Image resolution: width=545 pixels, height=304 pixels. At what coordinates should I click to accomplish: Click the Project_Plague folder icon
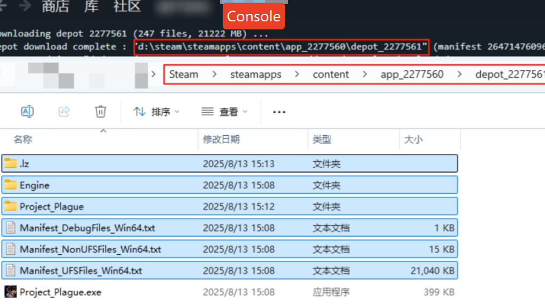[11, 206]
